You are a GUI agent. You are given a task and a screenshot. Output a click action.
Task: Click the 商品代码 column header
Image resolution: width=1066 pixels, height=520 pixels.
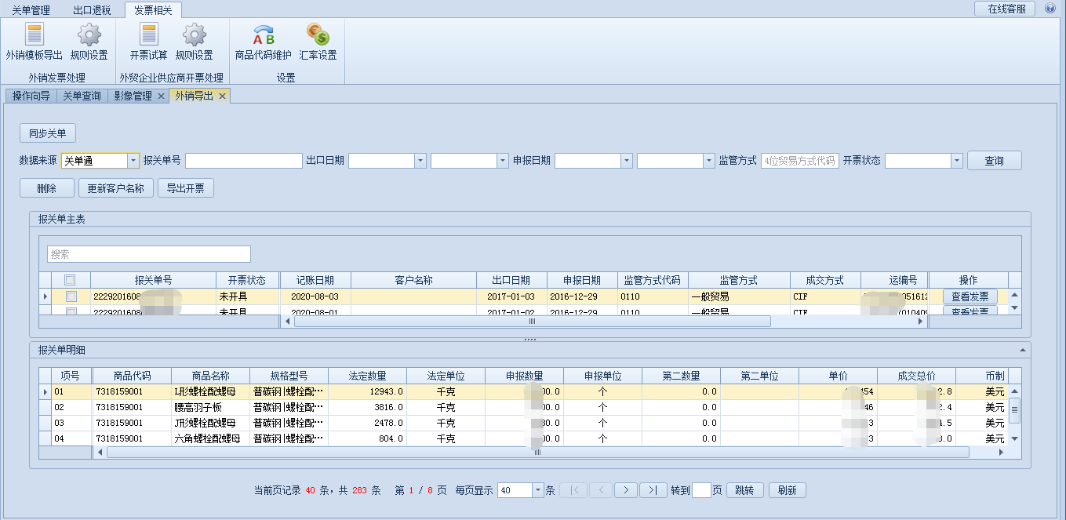[132, 376]
